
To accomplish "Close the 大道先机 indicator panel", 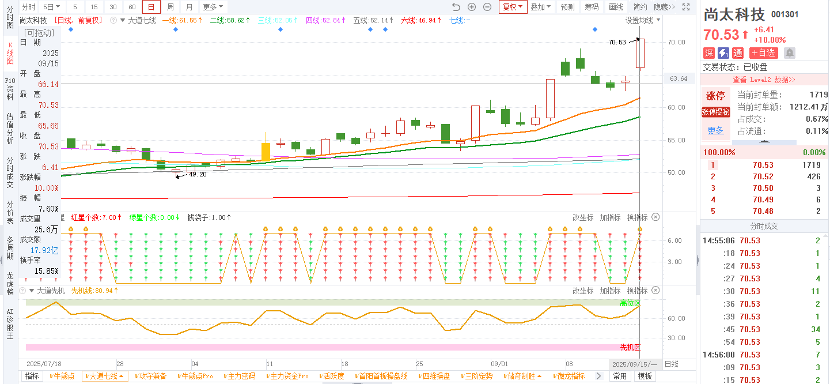I will (655, 291).
